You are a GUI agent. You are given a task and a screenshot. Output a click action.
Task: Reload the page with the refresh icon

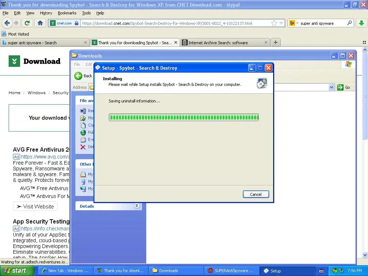(27, 23)
